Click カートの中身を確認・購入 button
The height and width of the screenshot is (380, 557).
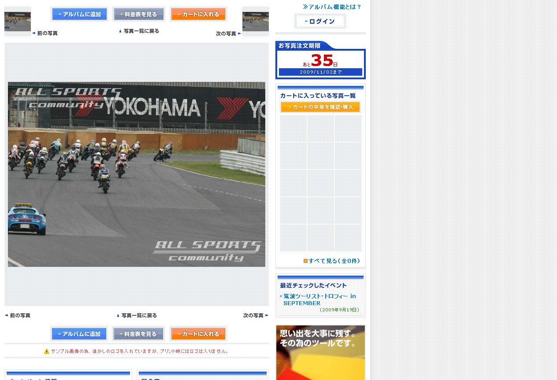coord(320,107)
